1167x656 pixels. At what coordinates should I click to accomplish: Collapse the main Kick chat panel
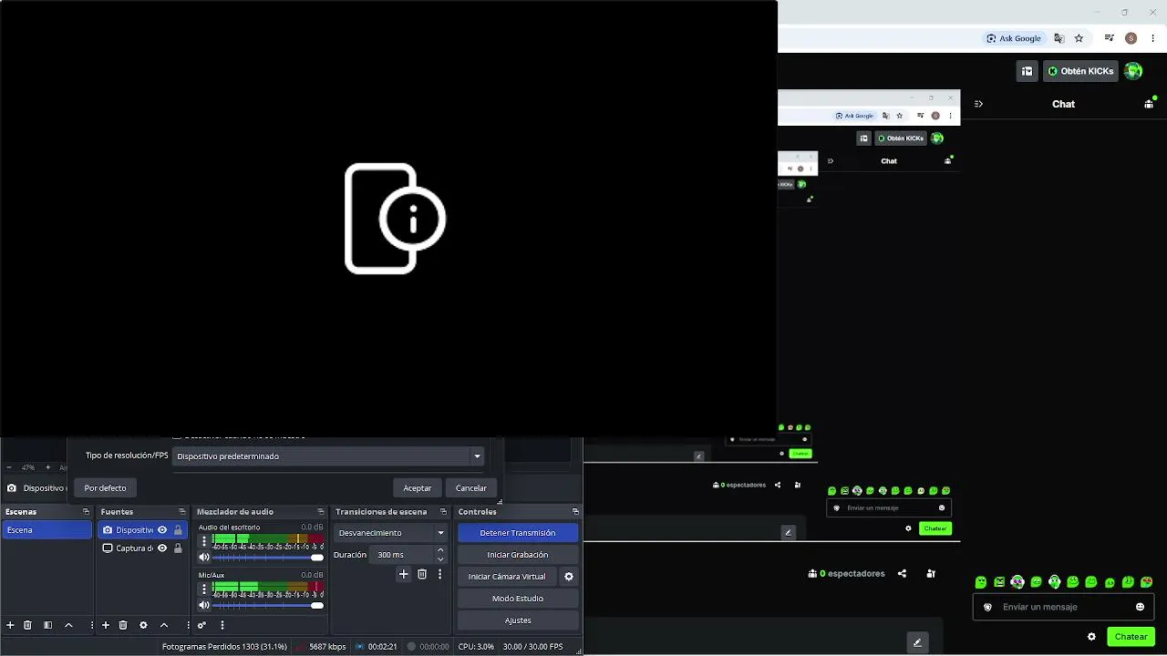pos(978,104)
